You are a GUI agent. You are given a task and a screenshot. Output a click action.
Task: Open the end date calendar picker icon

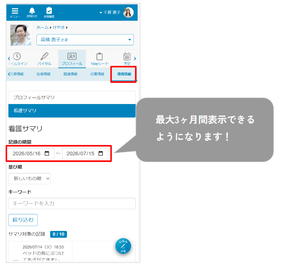[x=101, y=153]
